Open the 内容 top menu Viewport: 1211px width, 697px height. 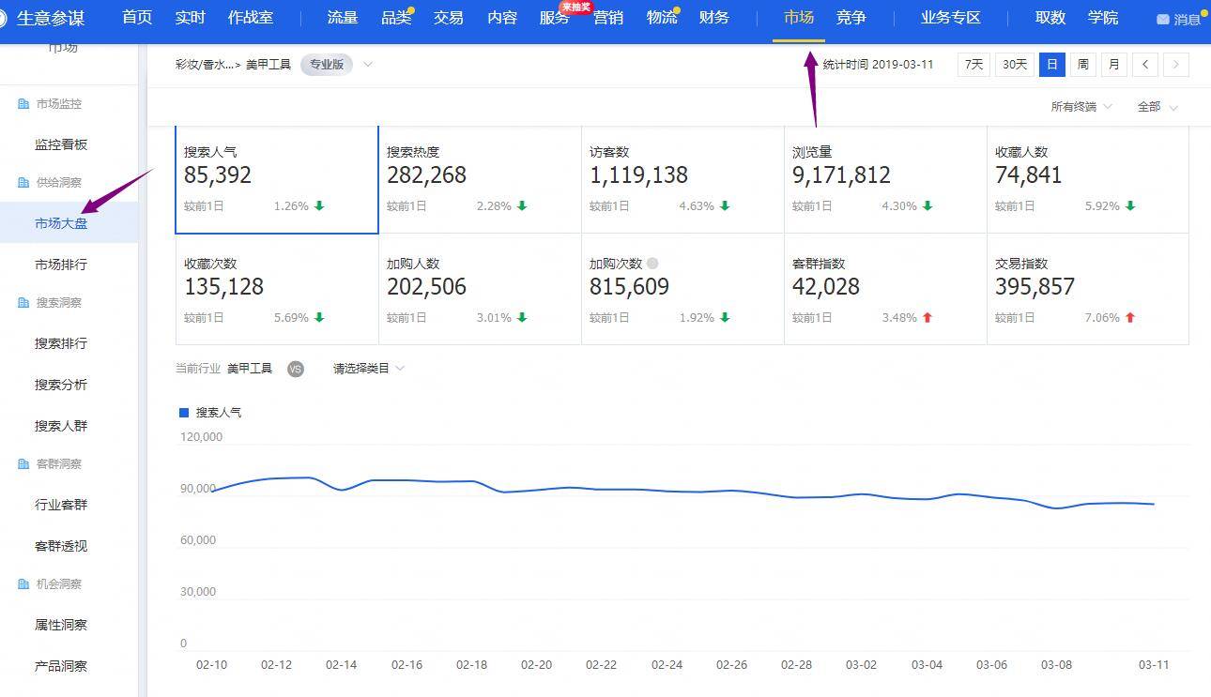[502, 18]
